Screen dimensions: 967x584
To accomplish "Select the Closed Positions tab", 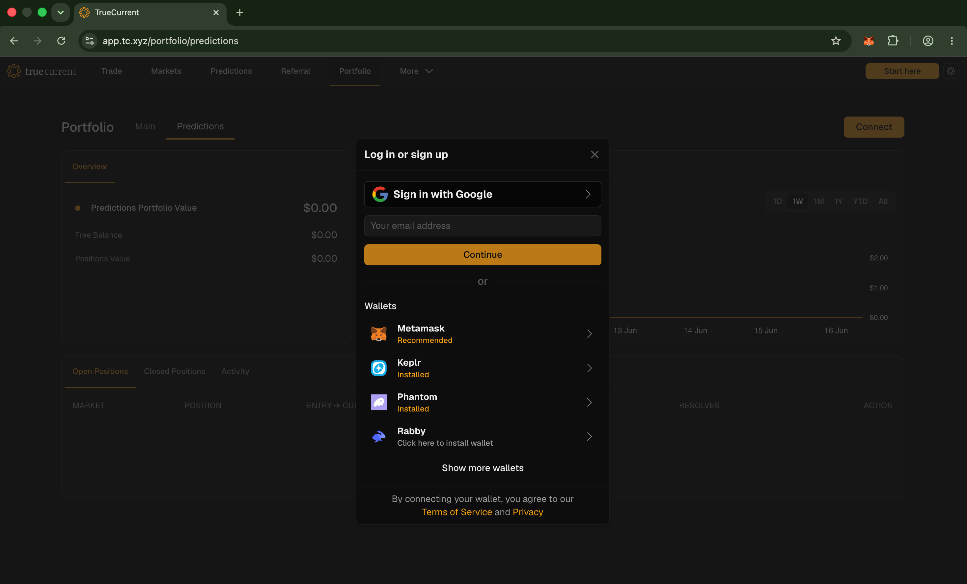I will tap(175, 371).
